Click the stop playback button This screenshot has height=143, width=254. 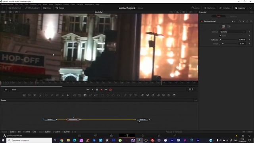(x=97, y=89)
